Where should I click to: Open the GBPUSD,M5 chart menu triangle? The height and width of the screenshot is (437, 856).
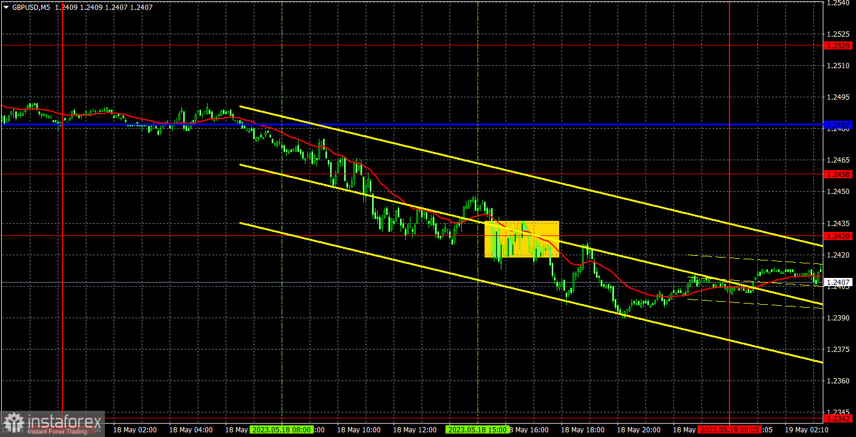6,7
